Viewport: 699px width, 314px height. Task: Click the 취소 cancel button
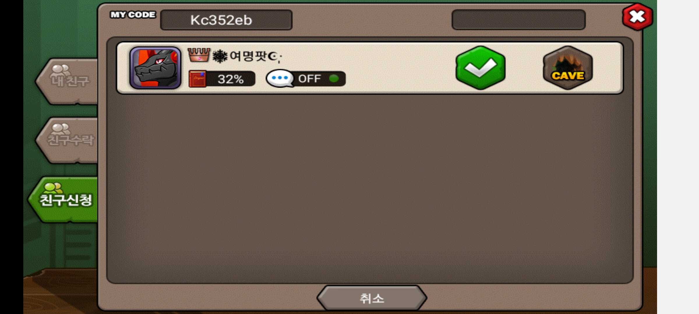tap(372, 298)
